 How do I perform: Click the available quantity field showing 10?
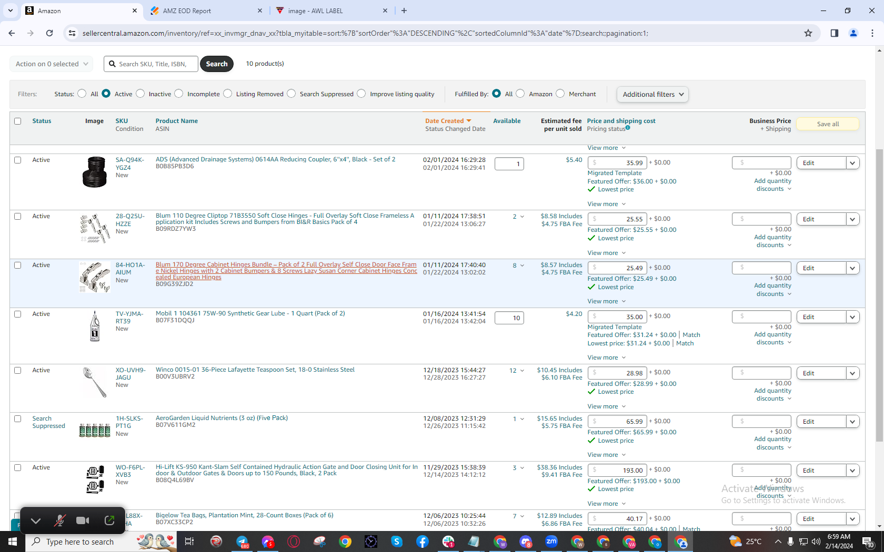[509, 318]
